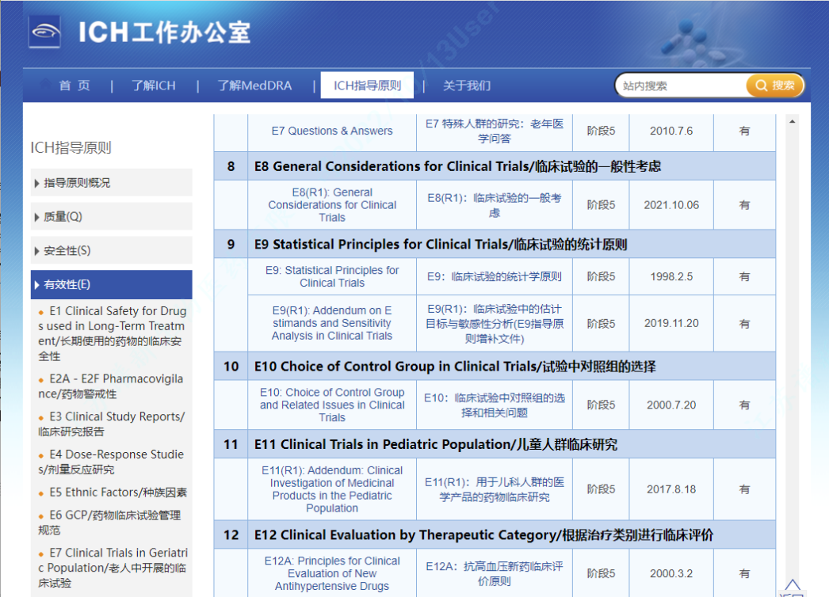Viewport: 829px width, 597px height.
Task: Open E12A Principles for Clinical Evaluation link
Action: pyautogui.click(x=332, y=573)
